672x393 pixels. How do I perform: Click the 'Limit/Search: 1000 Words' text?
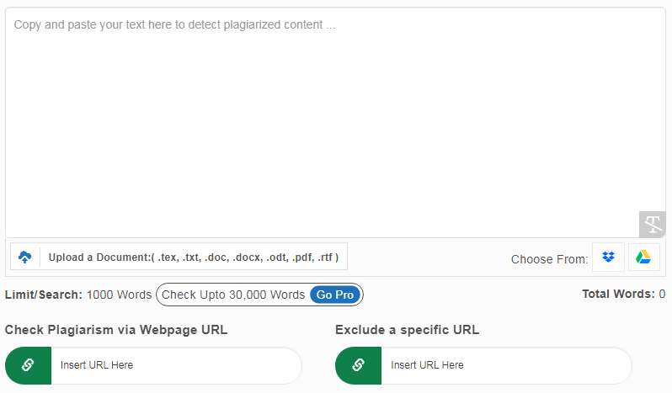click(78, 295)
